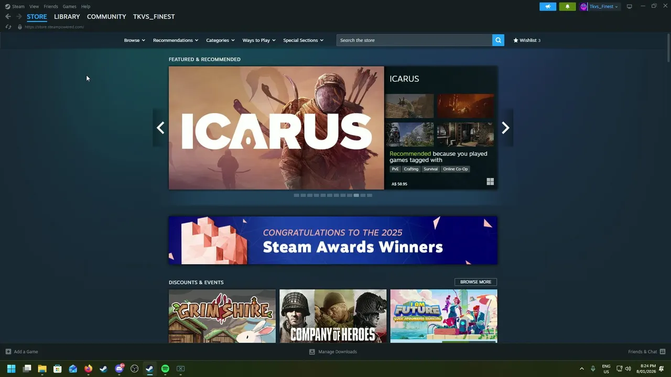Select the first carousel page dot
This screenshot has width=671, height=377.
(x=296, y=195)
